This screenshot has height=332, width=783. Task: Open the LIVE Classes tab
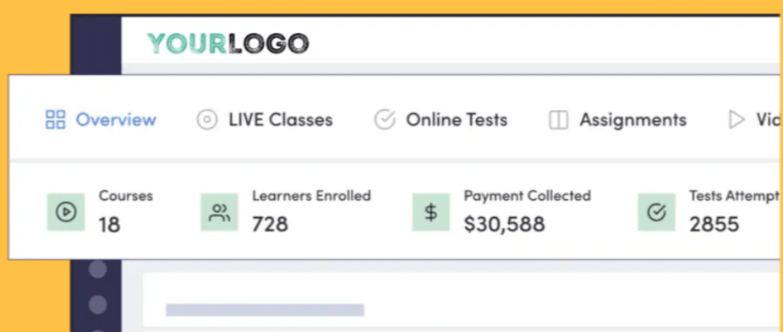point(265,120)
